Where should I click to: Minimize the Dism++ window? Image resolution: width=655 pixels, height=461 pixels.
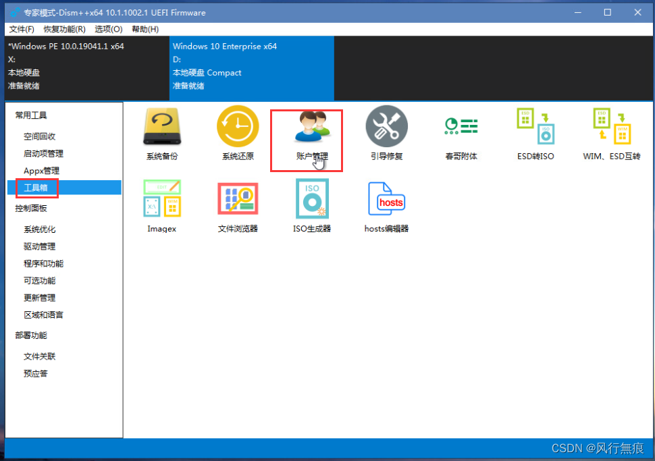point(578,13)
